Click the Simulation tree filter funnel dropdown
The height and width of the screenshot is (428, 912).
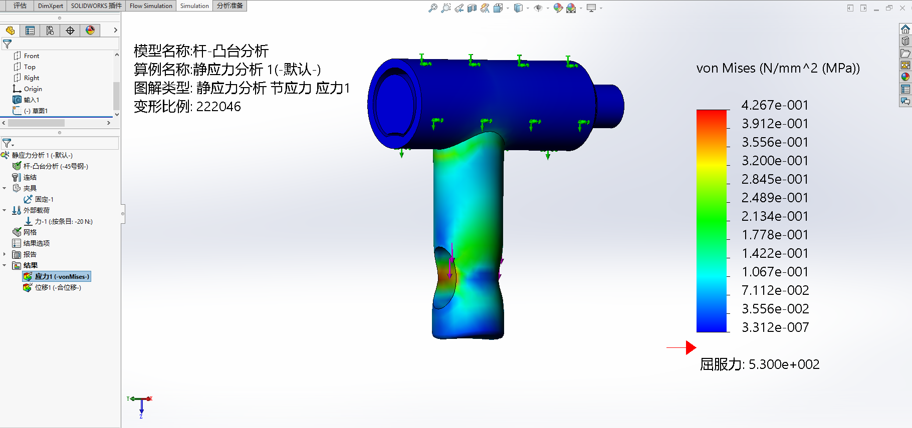coord(8,143)
